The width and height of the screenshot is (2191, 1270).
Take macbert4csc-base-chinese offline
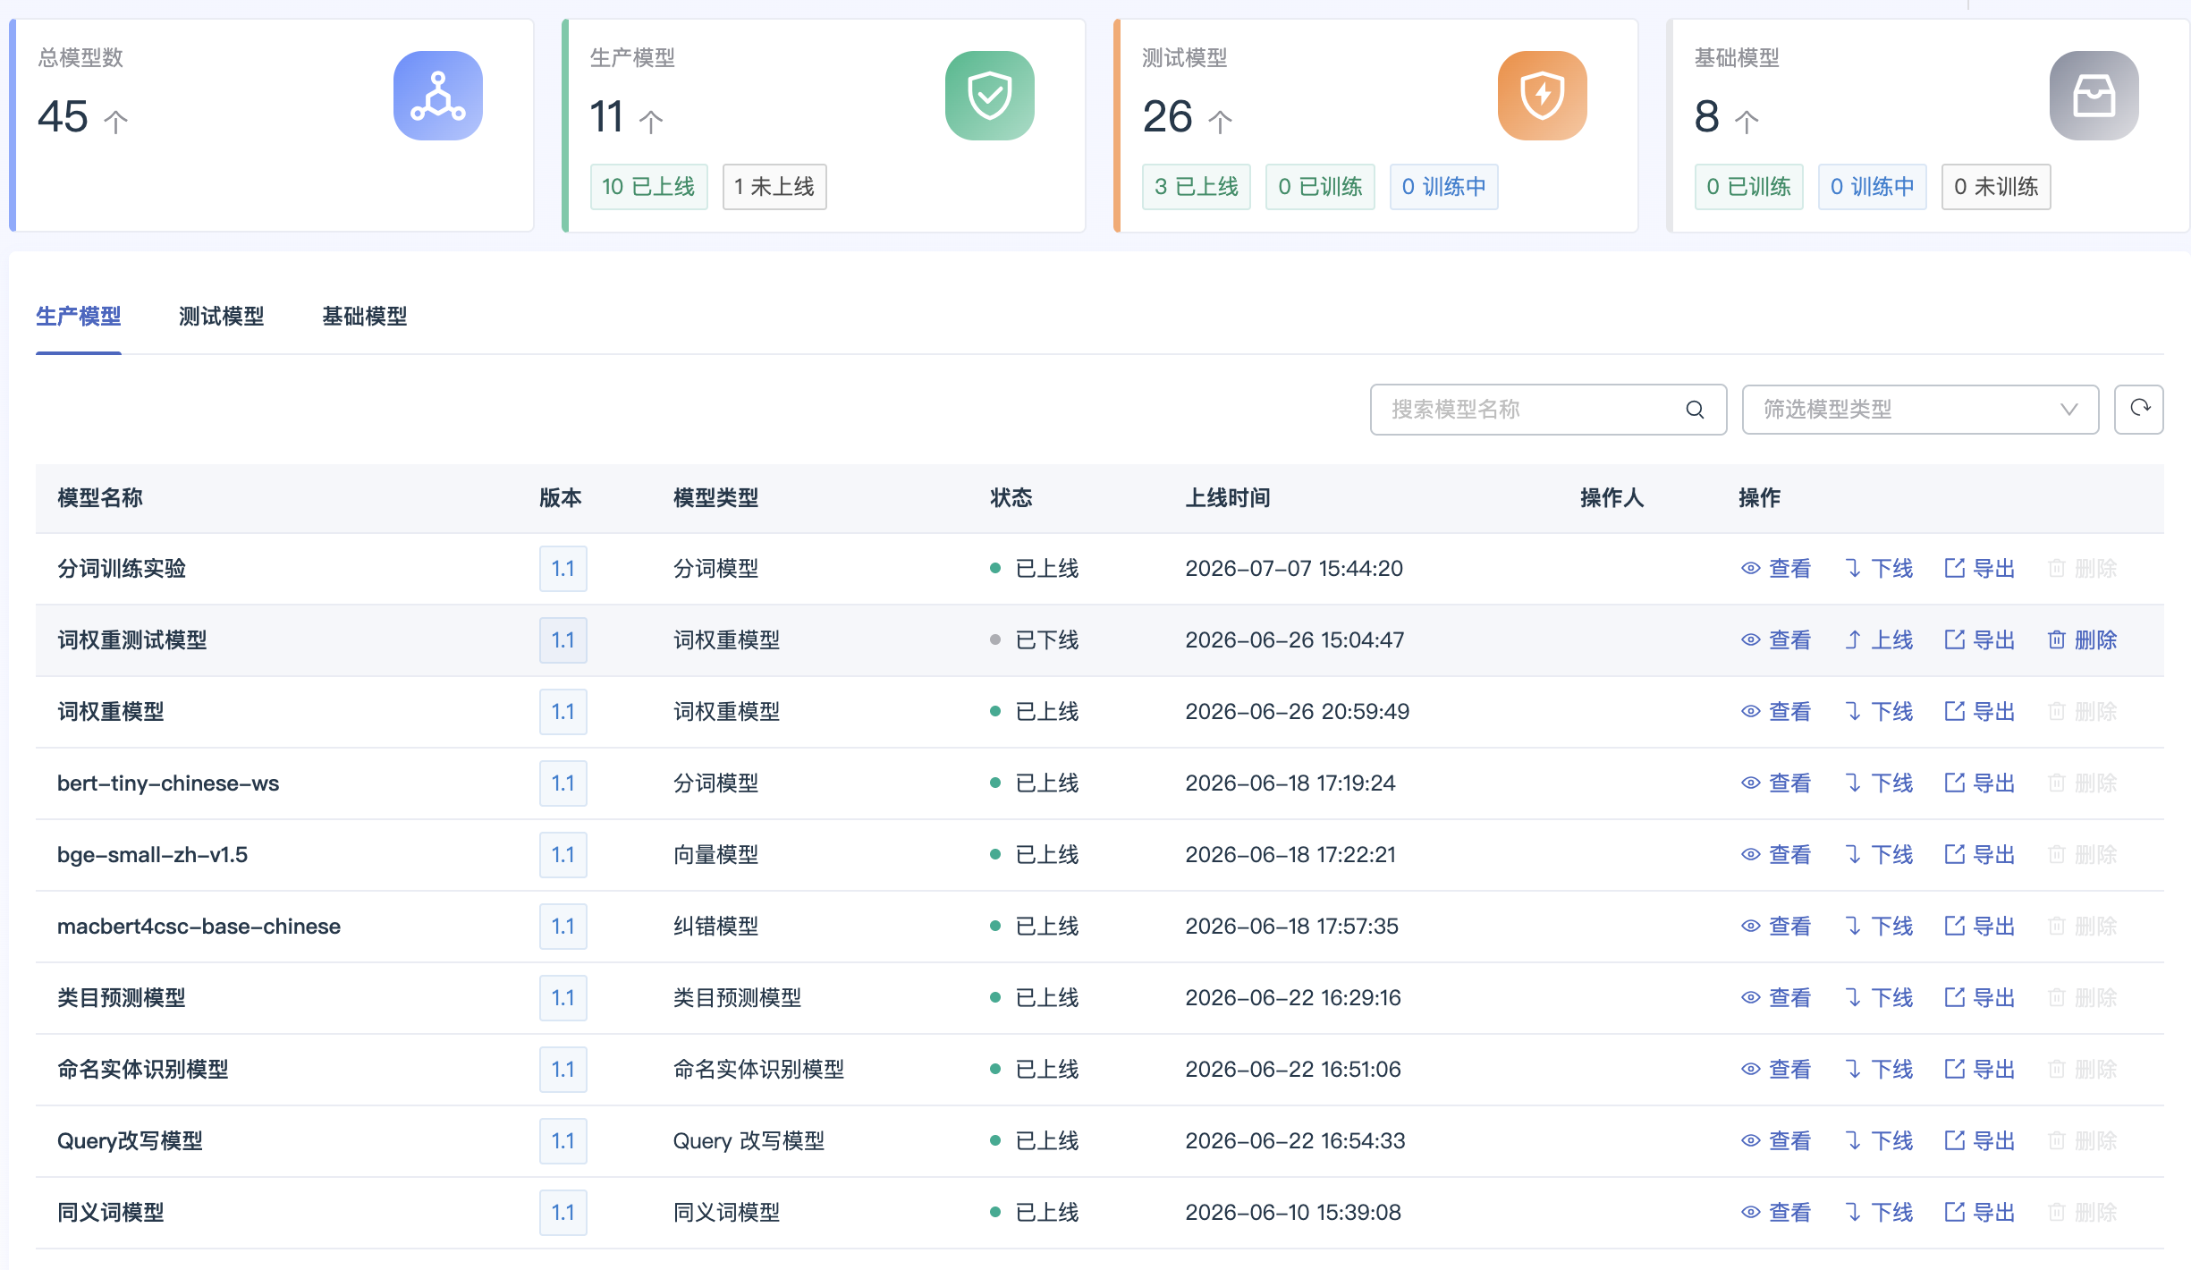point(1879,927)
